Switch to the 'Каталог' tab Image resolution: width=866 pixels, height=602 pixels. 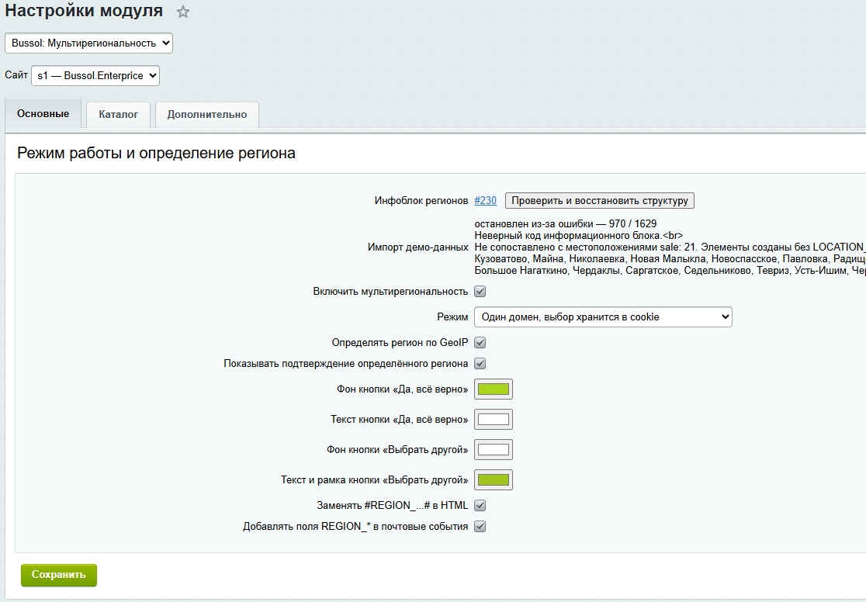(x=118, y=114)
